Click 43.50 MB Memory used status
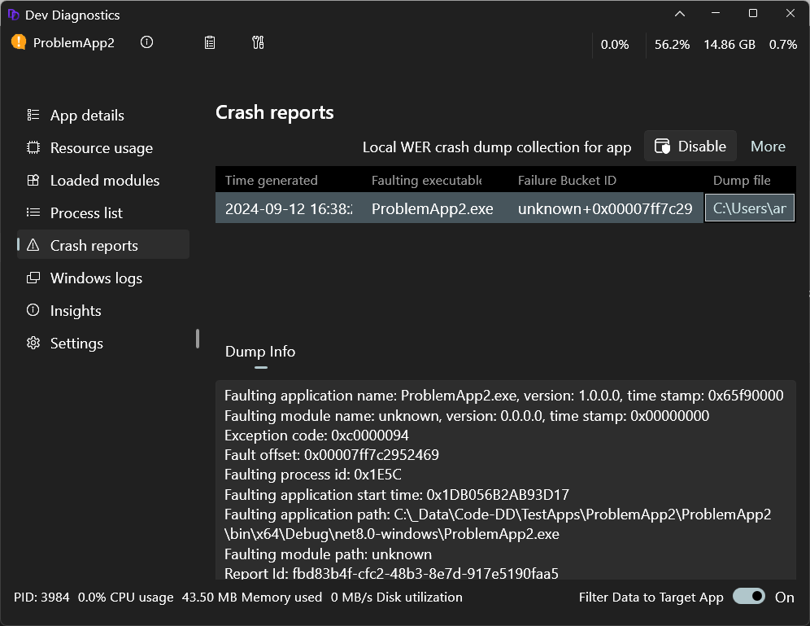 (x=251, y=597)
